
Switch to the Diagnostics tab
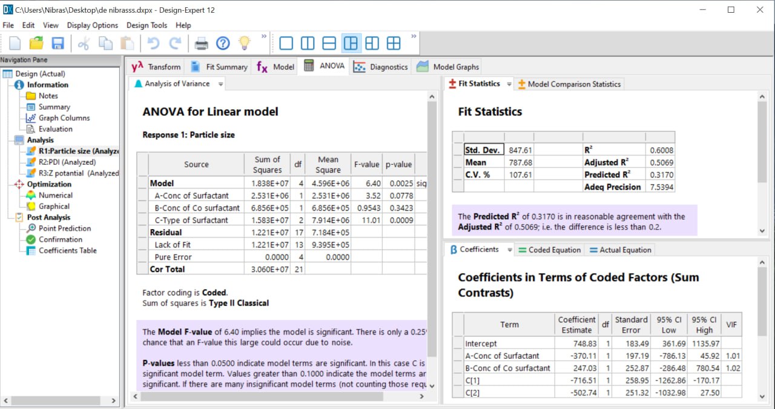point(381,67)
